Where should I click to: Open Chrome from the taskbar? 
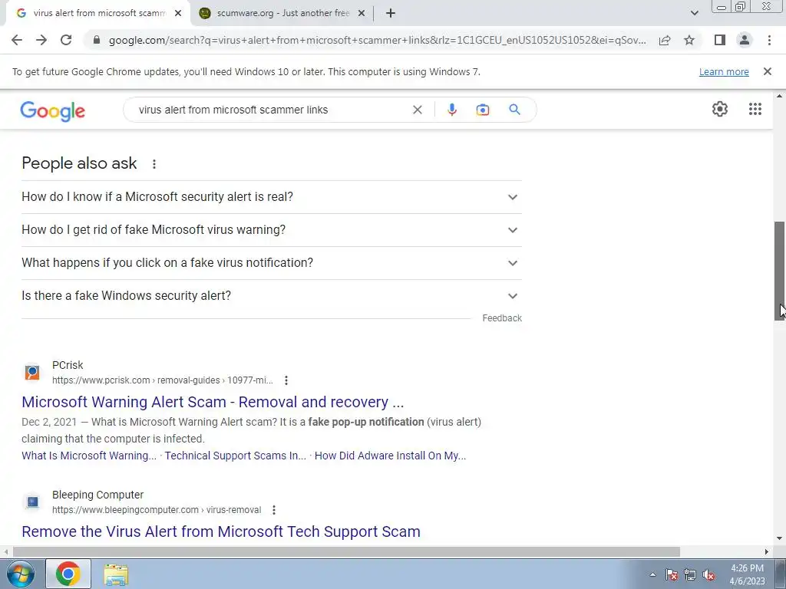(x=68, y=574)
